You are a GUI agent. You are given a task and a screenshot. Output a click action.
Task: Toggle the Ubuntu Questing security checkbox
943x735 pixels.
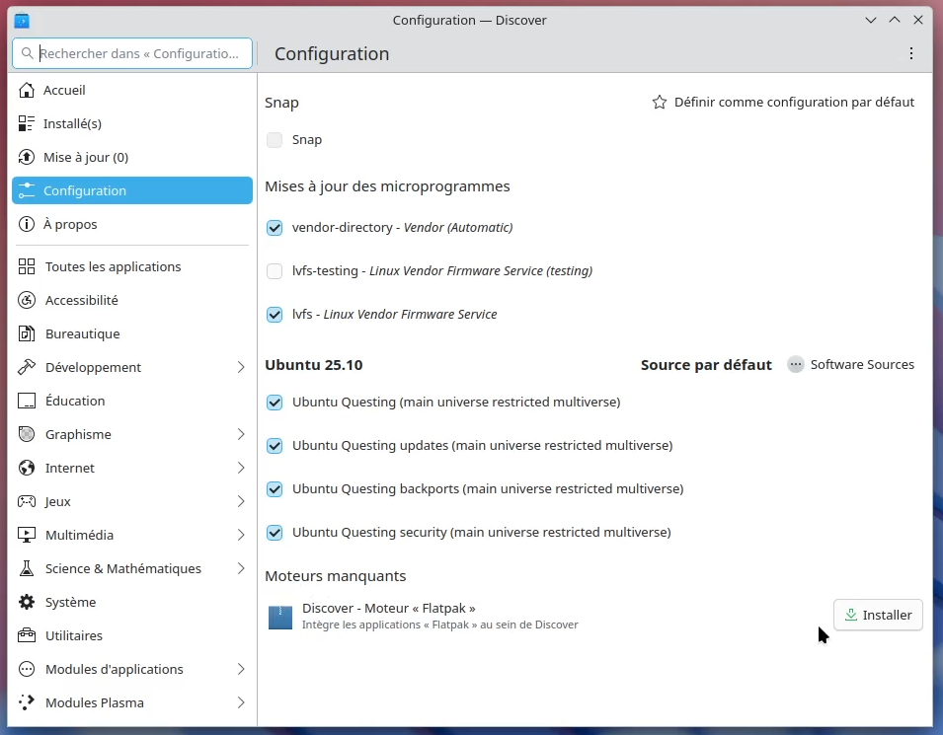point(275,533)
